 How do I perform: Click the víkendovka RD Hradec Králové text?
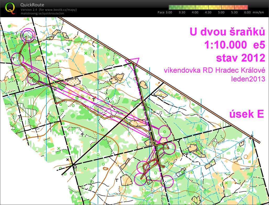[x=215, y=70]
